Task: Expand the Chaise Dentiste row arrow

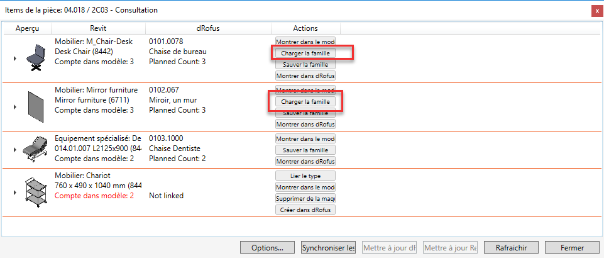Action: [14, 150]
